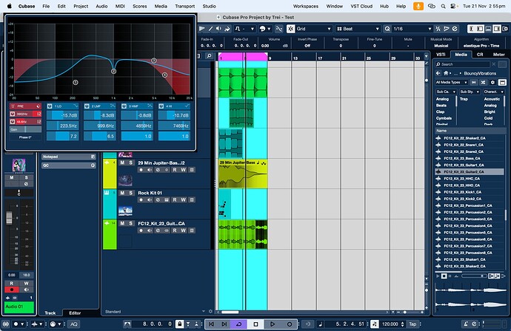Screen dimensions: 511x331
Task: Click the lock icon beside locator position
Action: click(x=178, y=324)
